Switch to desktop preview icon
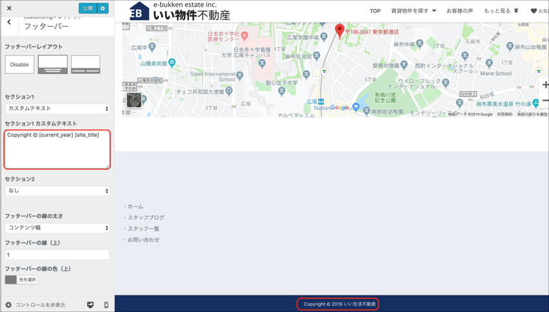 (x=90, y=305)
